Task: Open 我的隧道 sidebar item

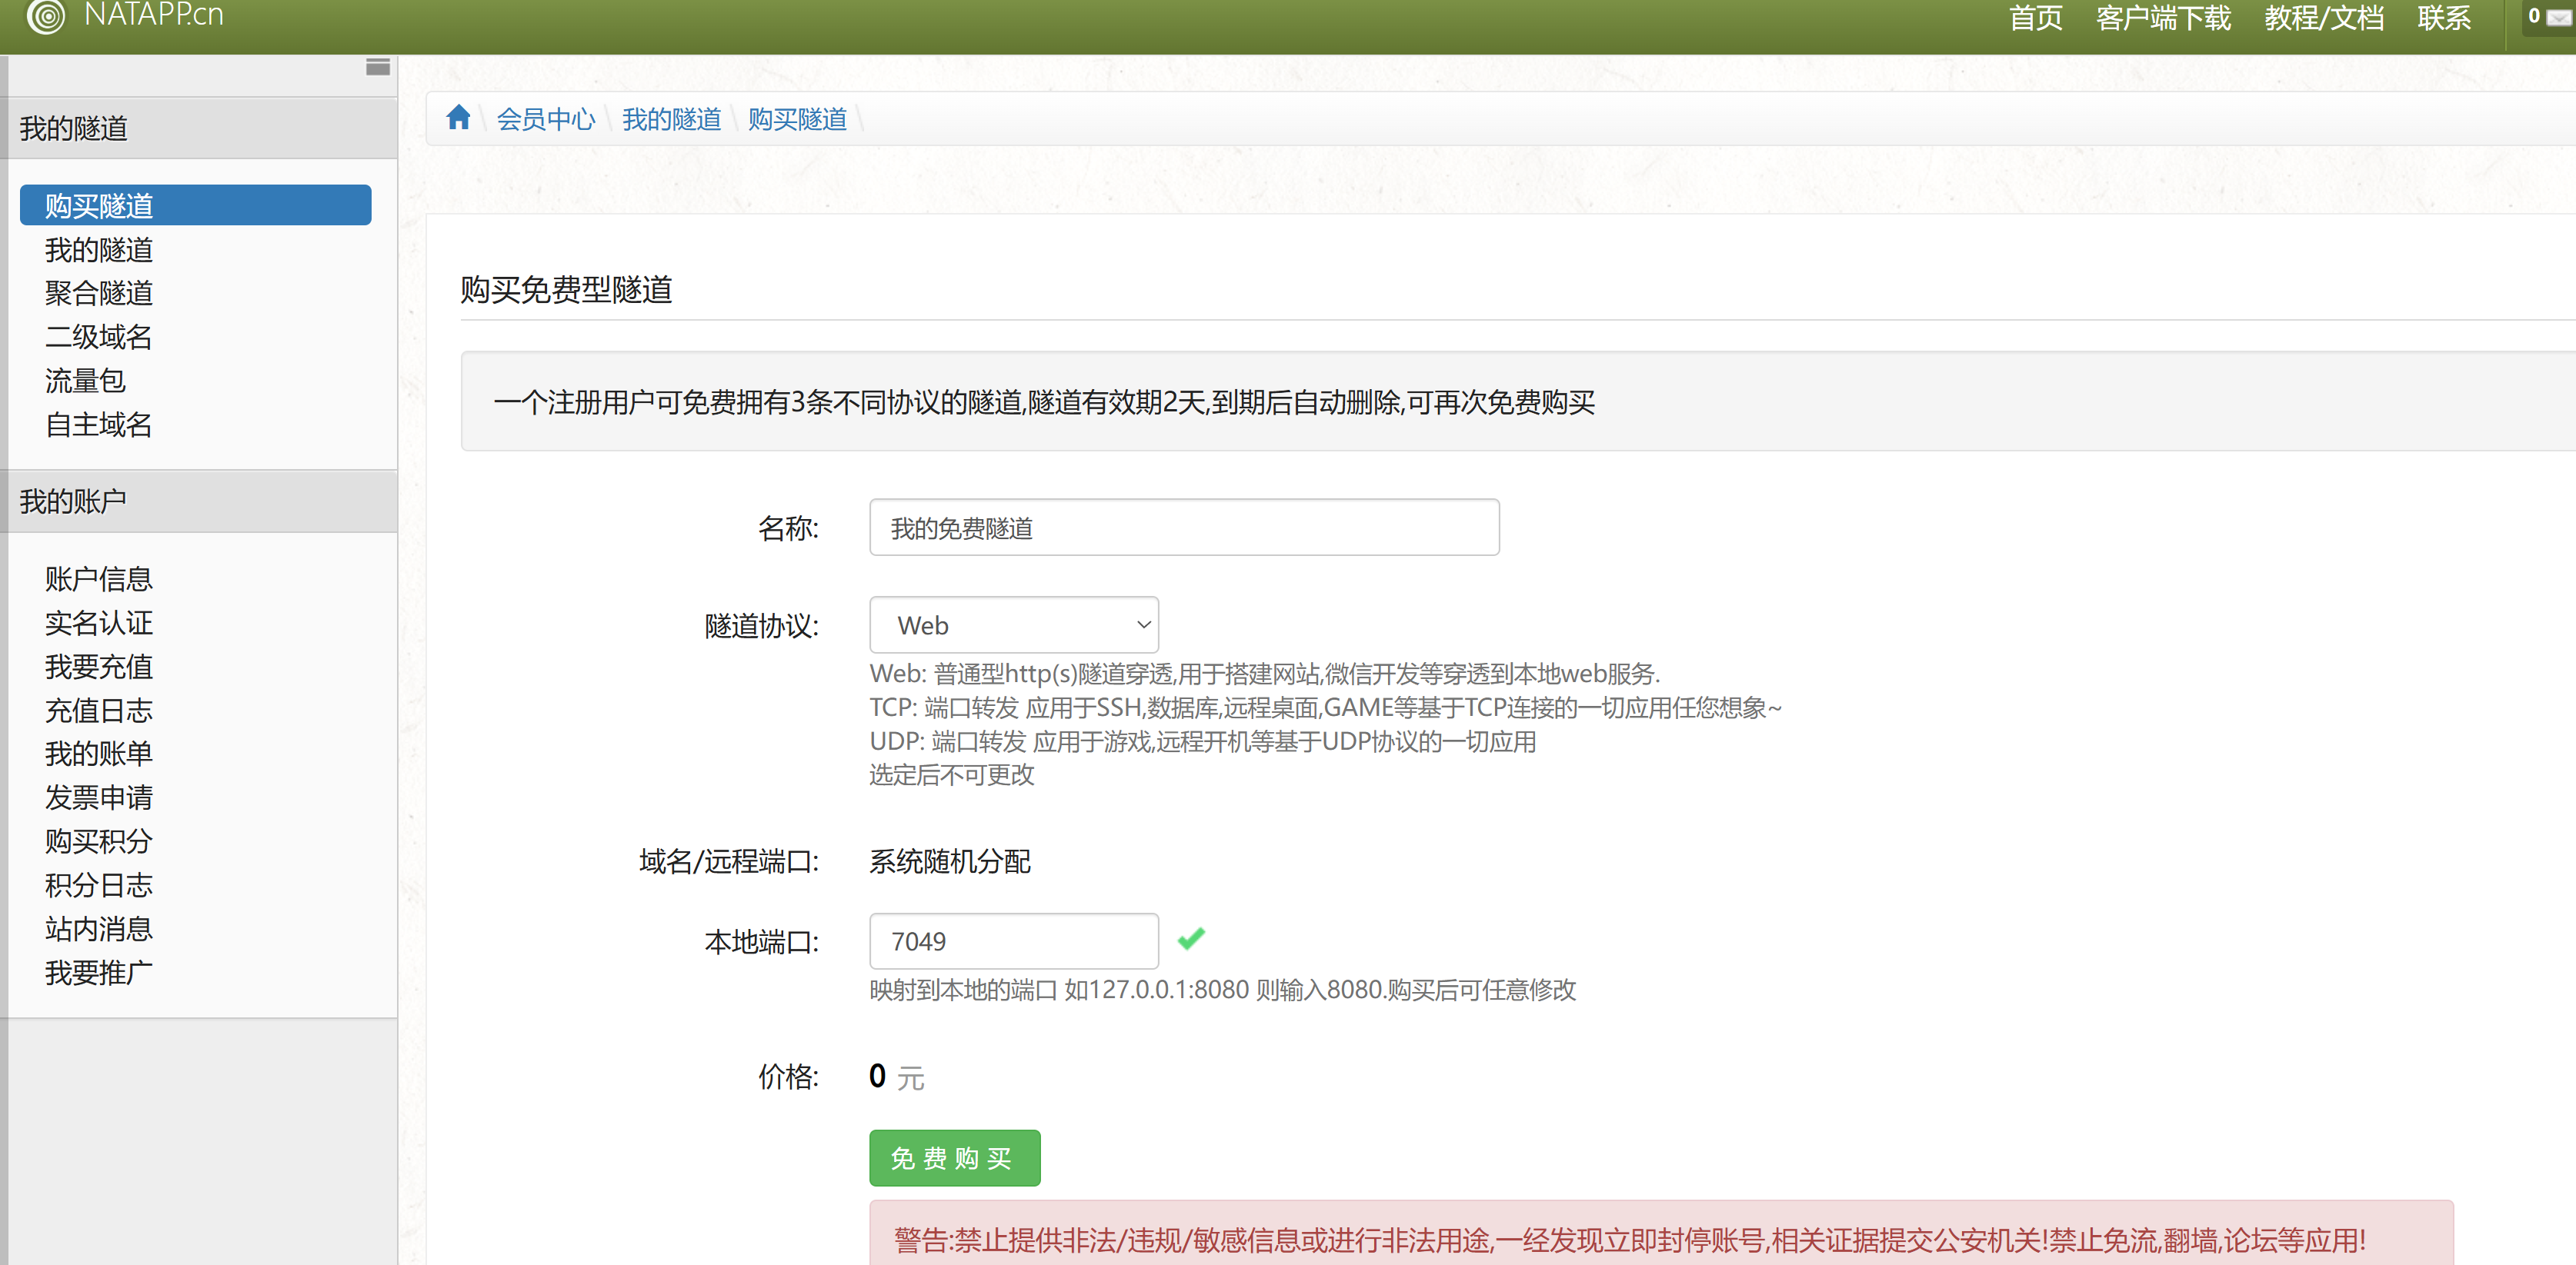Action: [x=99, y=249]
